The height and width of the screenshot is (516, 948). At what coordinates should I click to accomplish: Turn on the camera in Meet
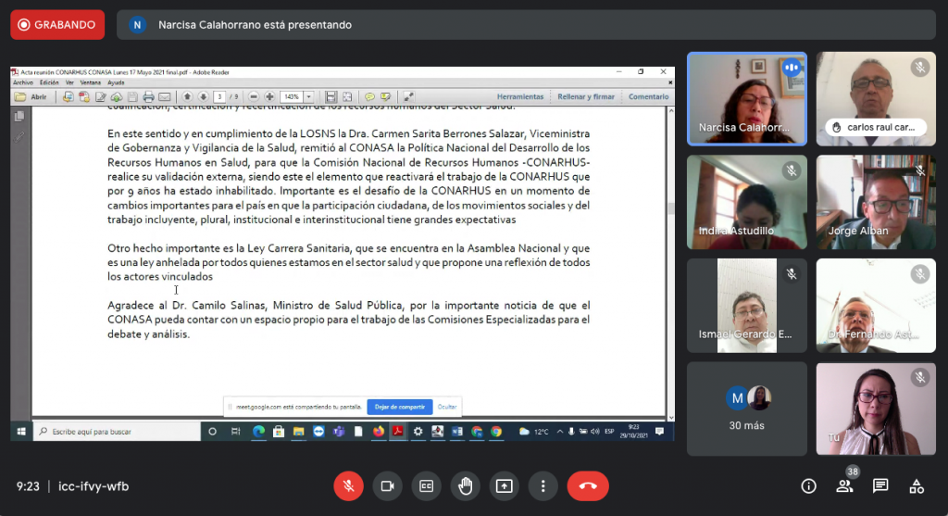388,485
